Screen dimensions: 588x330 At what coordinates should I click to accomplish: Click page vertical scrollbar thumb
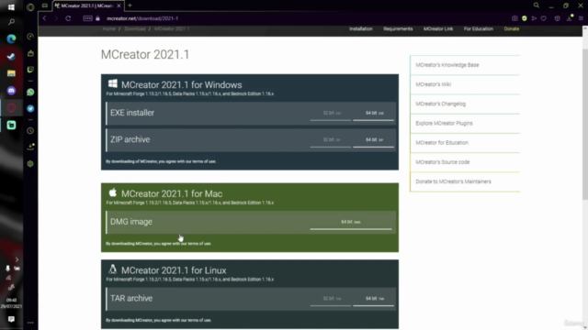point(584,124)
